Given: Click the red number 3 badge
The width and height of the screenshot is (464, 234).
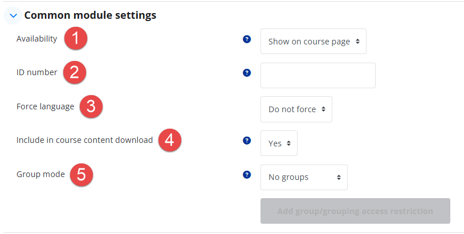Looking at the screenshot, I should [x=91, y=106].
